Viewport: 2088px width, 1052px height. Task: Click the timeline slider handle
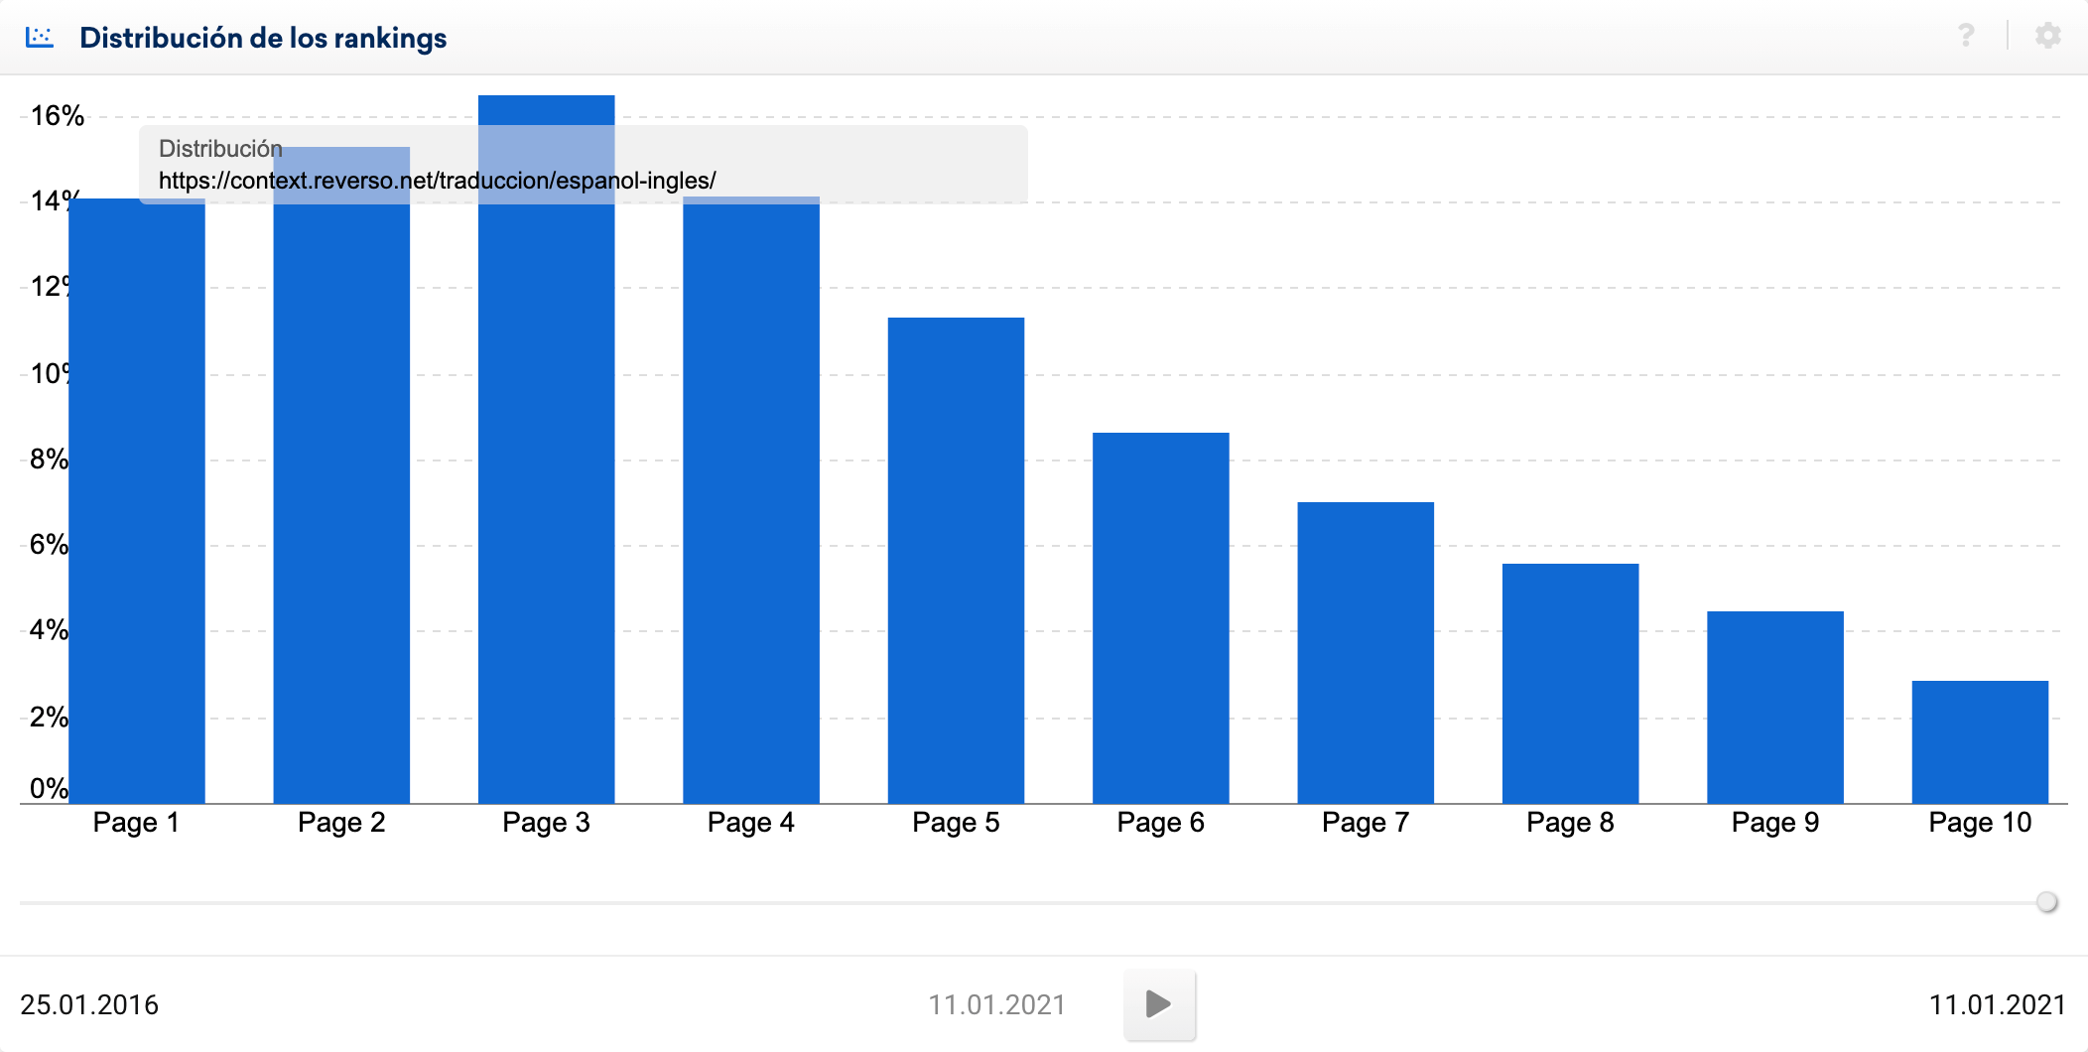coord(2046,902)
